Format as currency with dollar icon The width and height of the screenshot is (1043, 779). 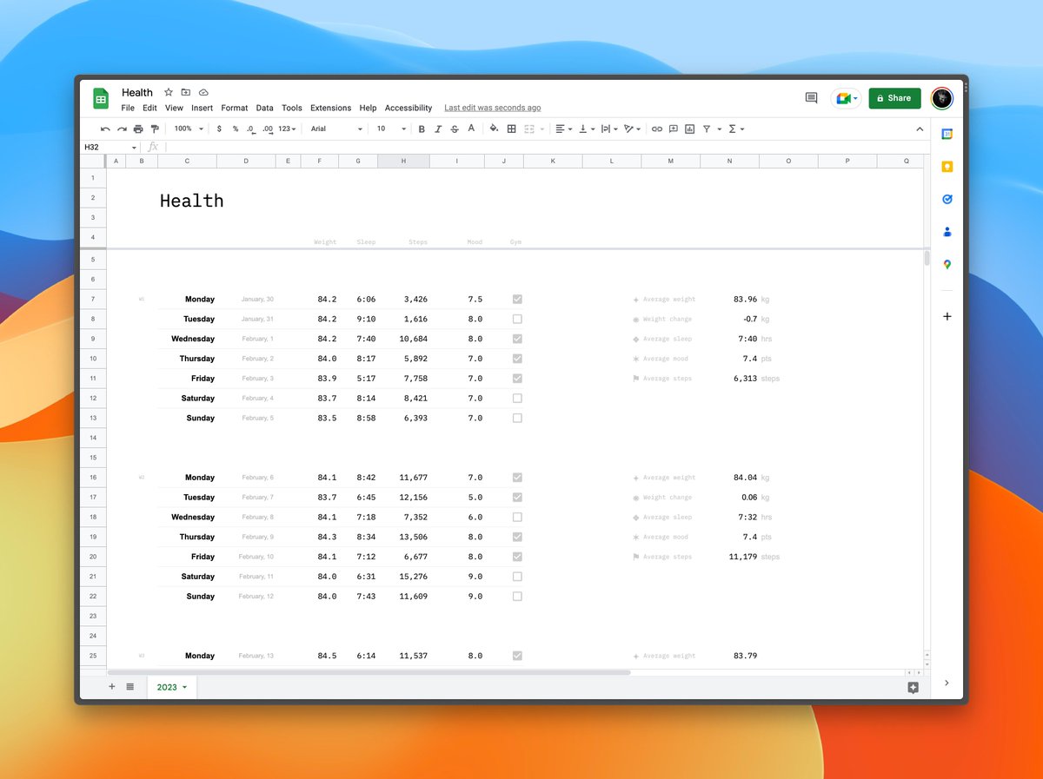click(219, 129)
